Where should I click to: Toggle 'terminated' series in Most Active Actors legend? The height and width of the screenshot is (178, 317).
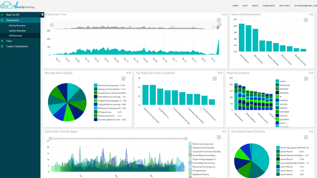[x=282, y=112]
